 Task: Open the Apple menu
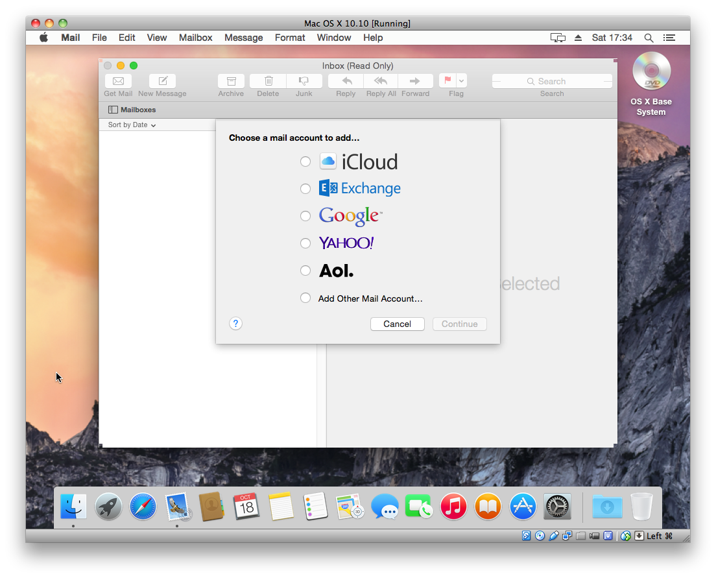click(x=43, y=38)
